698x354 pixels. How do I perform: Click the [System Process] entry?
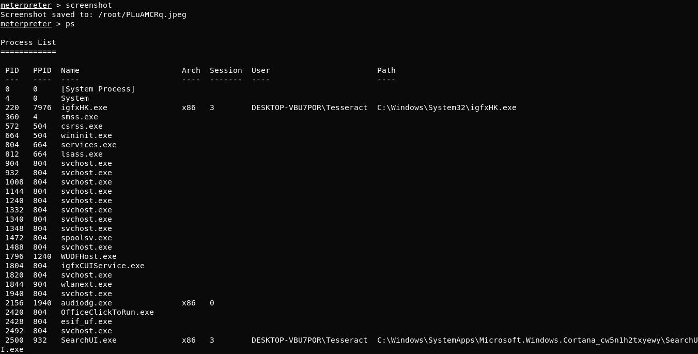pos(98,89)
